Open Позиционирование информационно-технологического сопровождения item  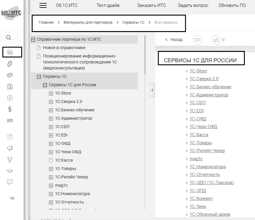click(80, 62)
